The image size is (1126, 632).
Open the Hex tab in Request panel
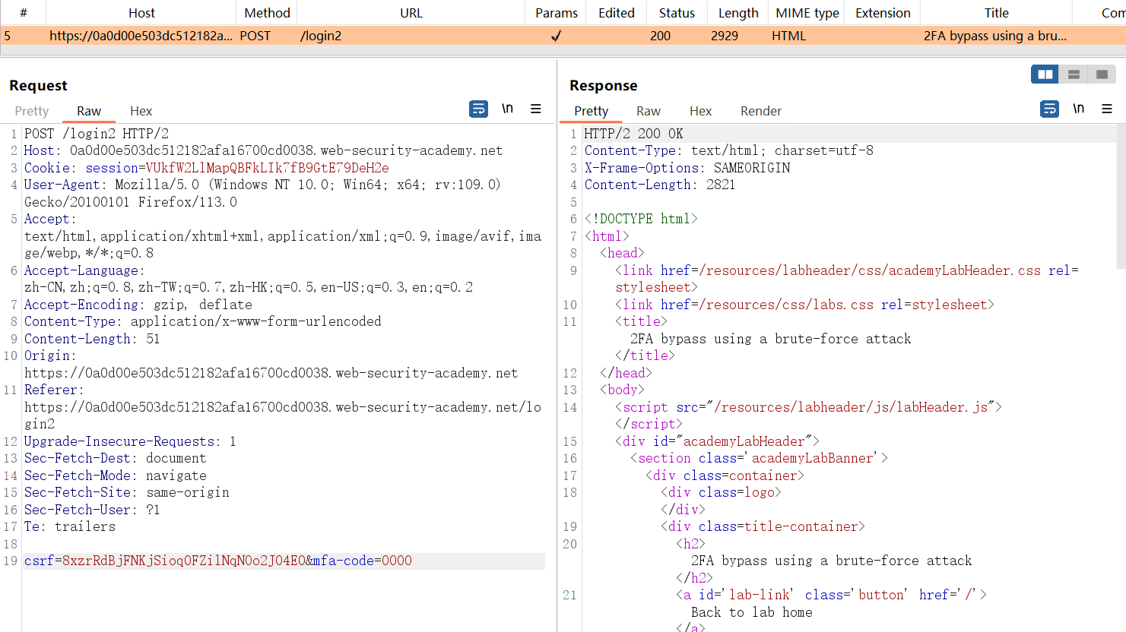[141, 111]
